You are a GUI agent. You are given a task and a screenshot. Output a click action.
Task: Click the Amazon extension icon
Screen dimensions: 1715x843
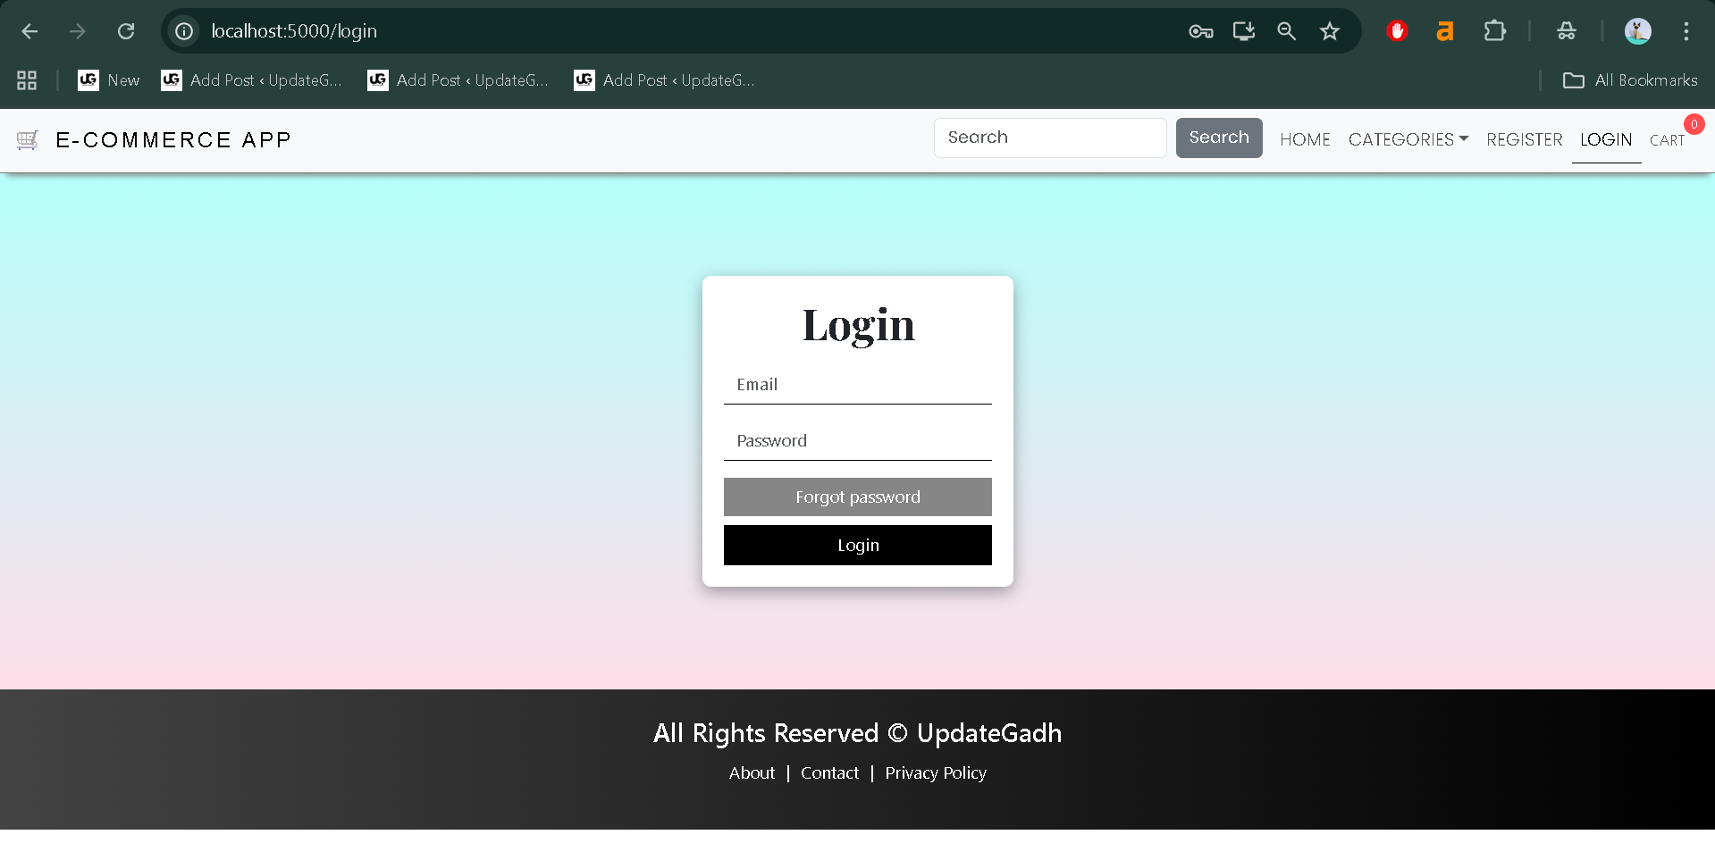click(x=1445, y=30)
